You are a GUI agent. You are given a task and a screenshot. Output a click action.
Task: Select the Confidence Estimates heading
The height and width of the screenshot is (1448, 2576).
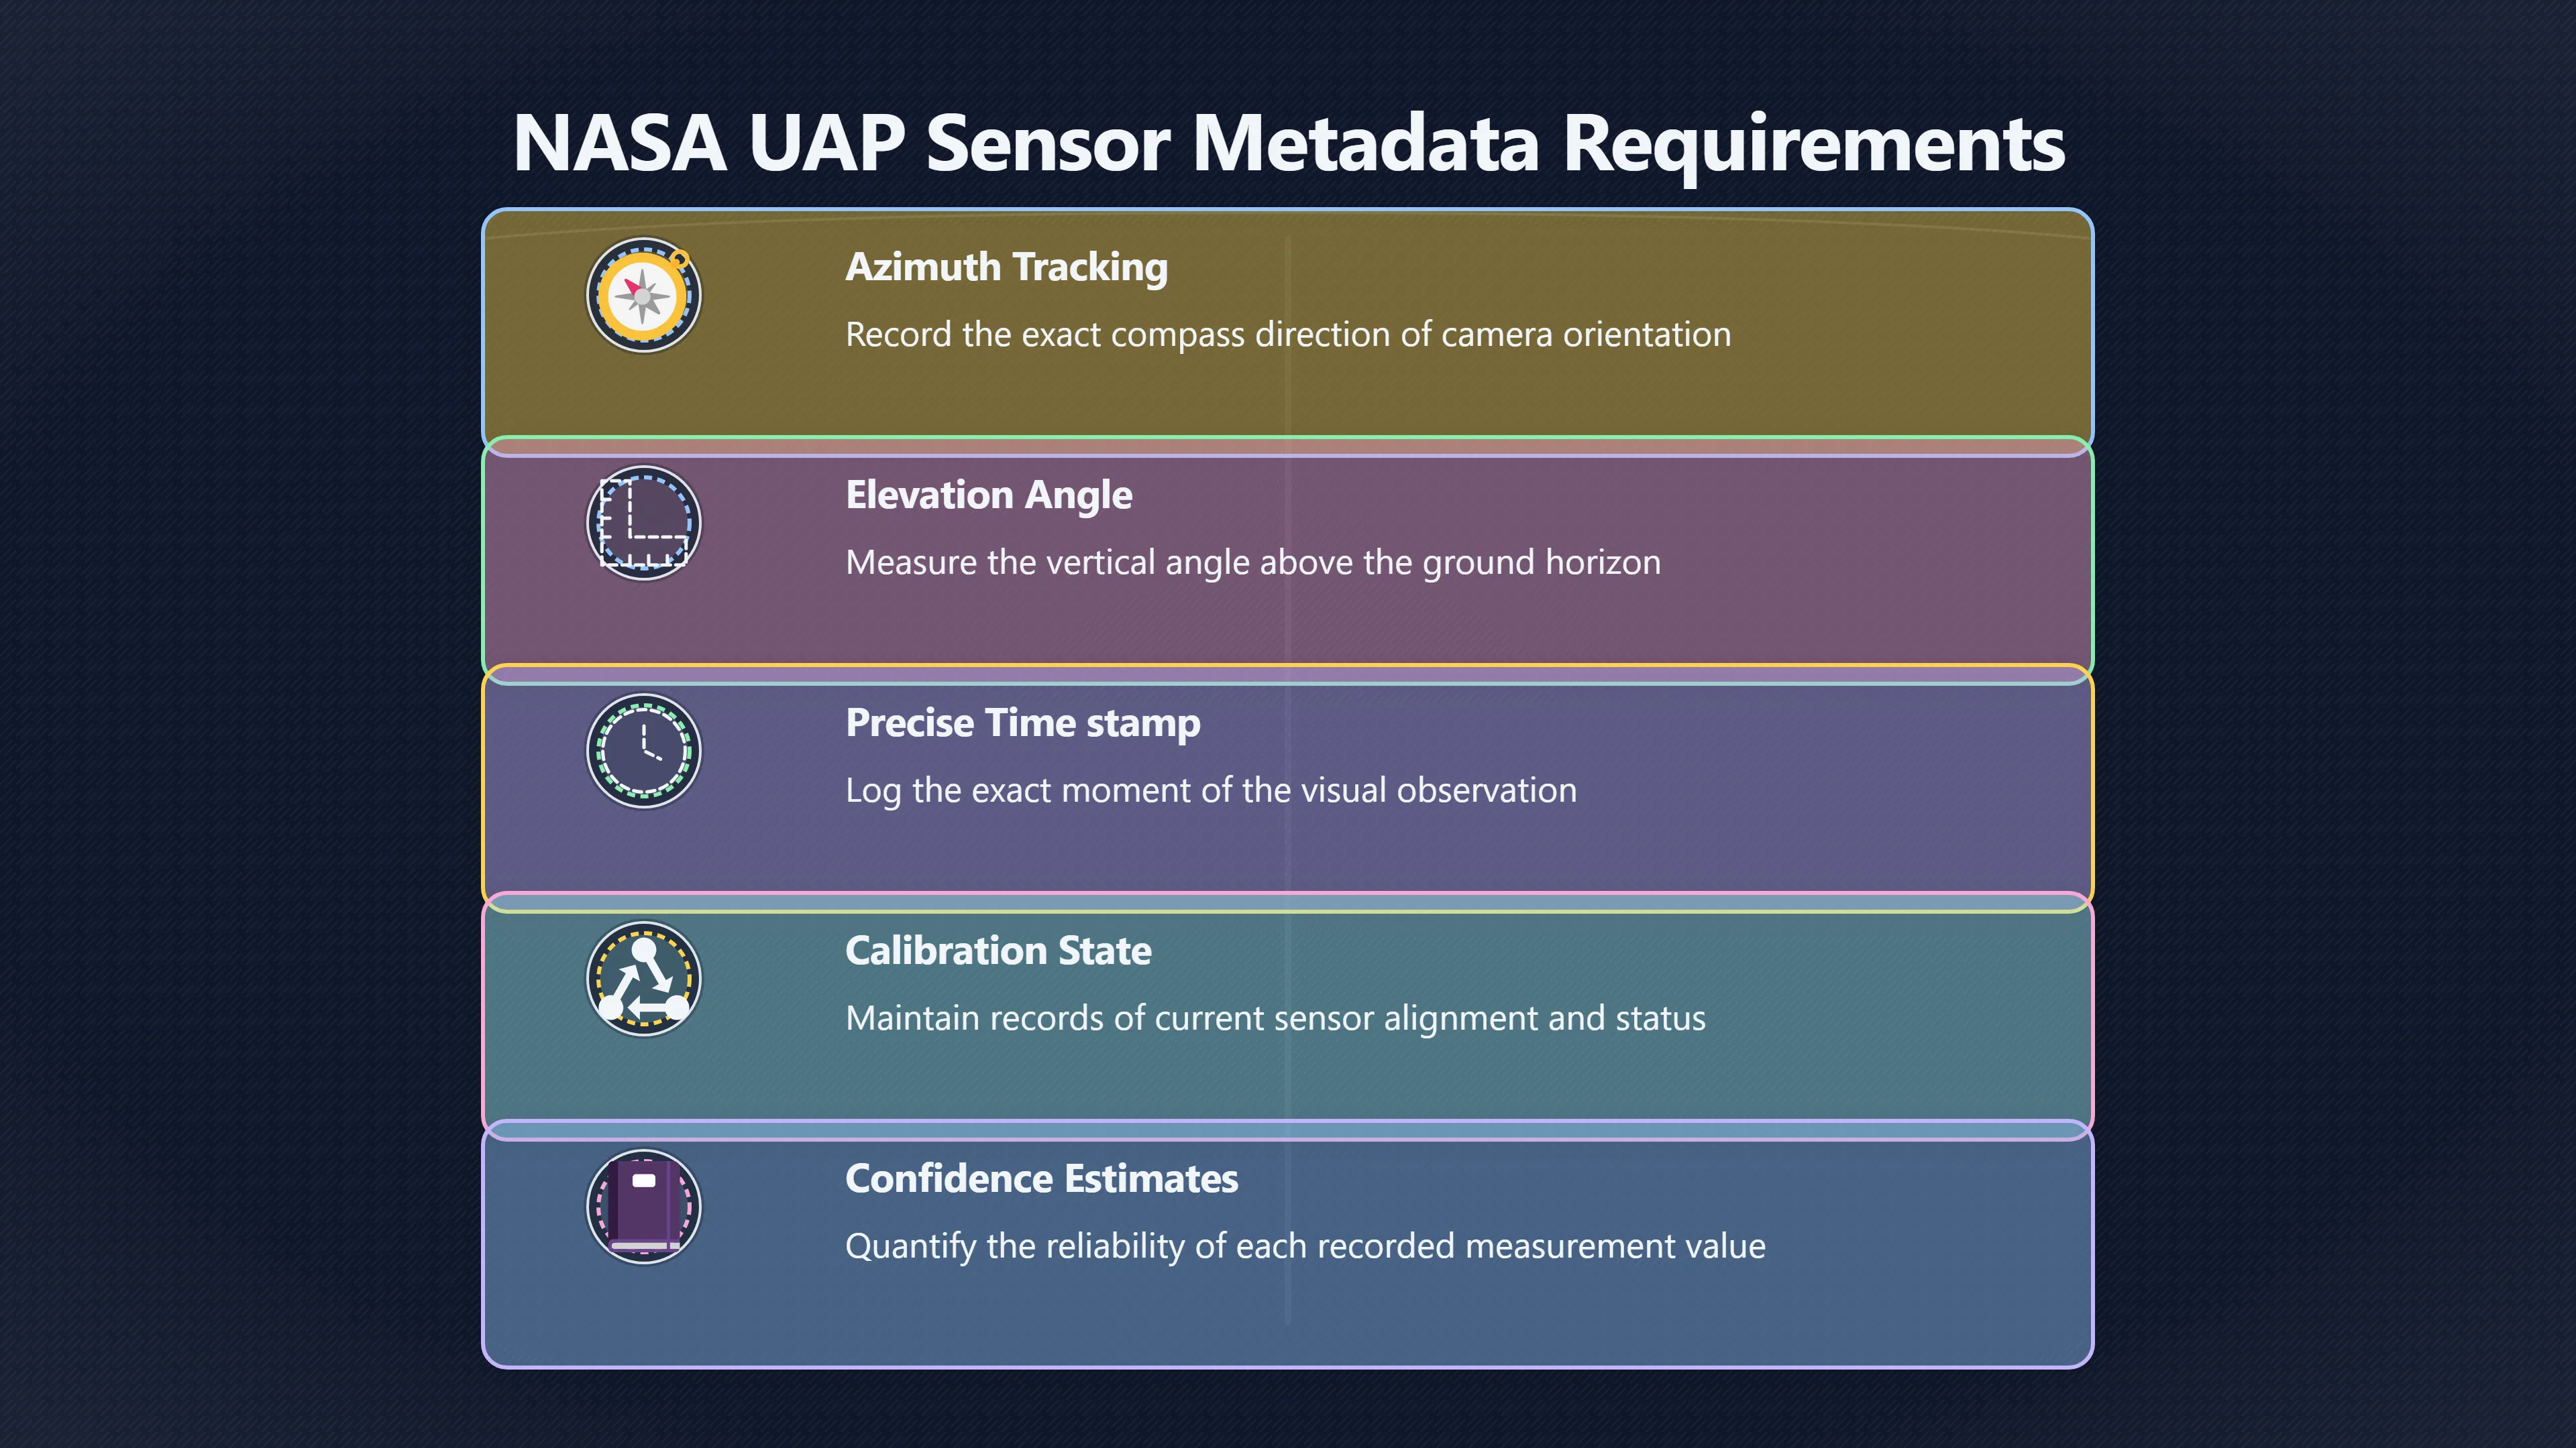[x=1041, y=1179]
